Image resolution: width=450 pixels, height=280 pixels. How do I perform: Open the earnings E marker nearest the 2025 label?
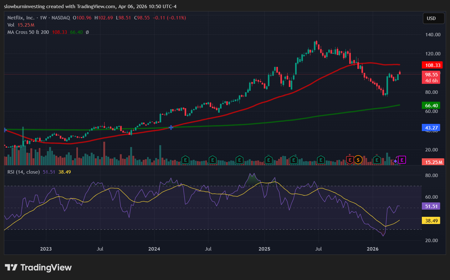coord(268,160)
